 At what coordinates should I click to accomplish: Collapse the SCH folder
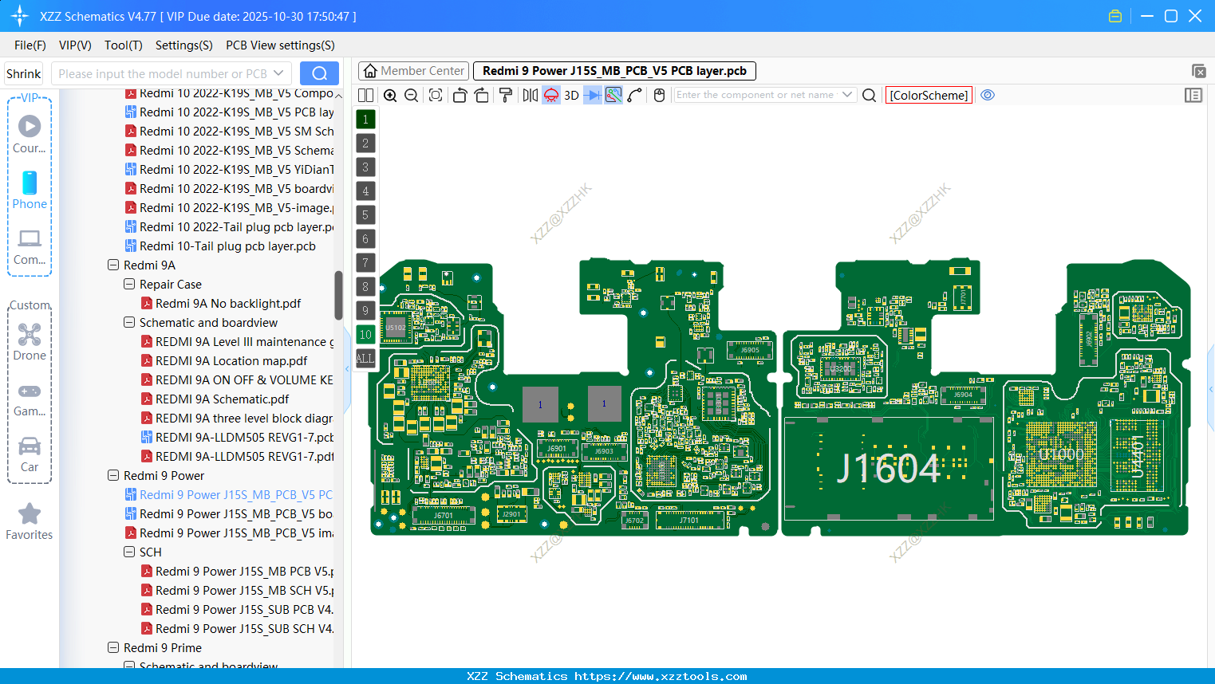[x=129, y=552]
